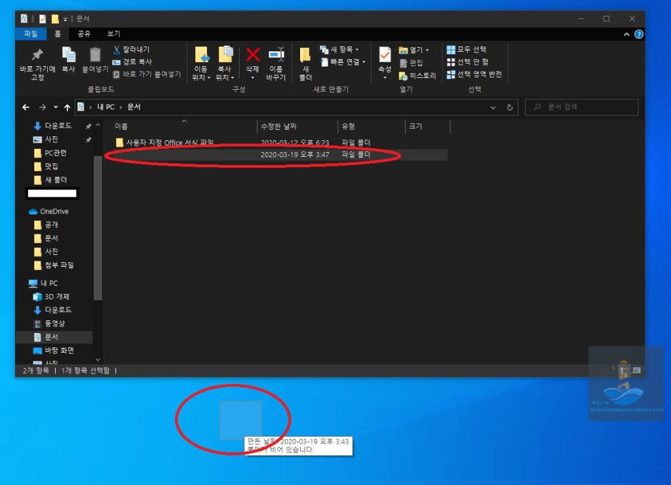Go forward with the right arrow

(42, 107)
